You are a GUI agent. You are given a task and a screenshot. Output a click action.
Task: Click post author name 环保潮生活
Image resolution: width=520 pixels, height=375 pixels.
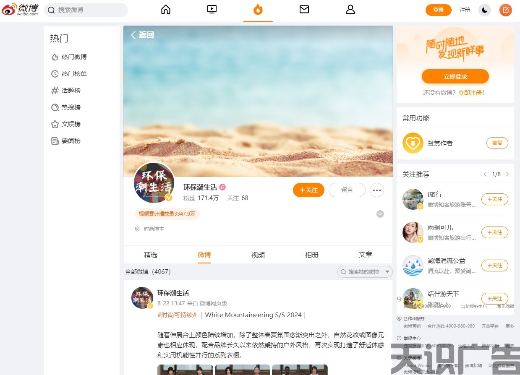[173, 293]
